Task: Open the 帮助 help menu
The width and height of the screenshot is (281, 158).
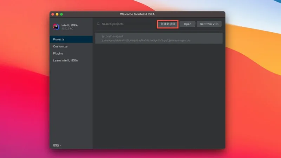Action: pos(56,145)
